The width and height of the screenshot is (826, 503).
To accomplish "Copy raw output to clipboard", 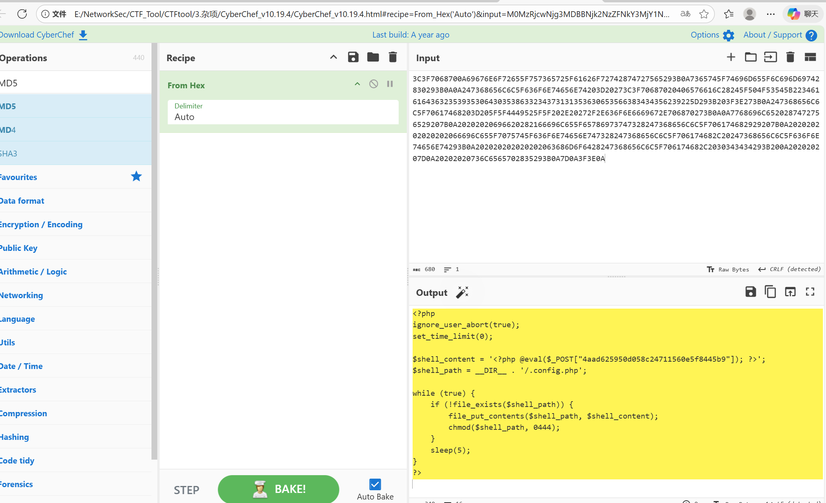I will click(x=770, y=292).
